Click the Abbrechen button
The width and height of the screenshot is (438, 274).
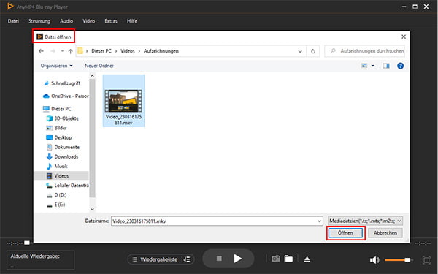pyautogui.click(x=385, y=232)
